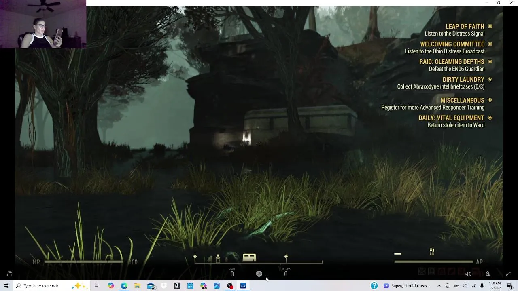518x291 pixels.
Task: Click 'Listen to the Distress Signal' objective
Action: coord(454,34)
